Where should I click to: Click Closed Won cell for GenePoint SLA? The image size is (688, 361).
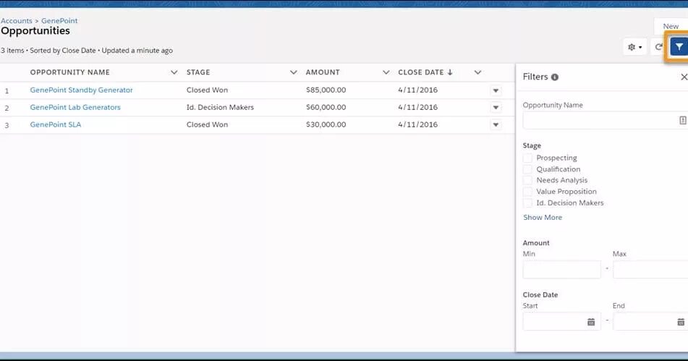click(207, 124)
